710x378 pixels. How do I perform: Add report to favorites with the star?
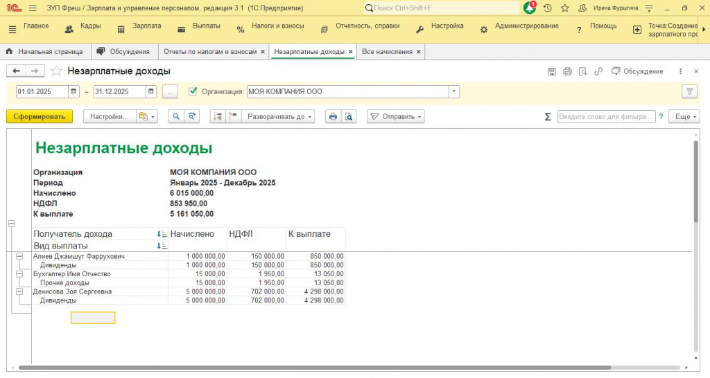pyautogui.click(x=56, y=71)
